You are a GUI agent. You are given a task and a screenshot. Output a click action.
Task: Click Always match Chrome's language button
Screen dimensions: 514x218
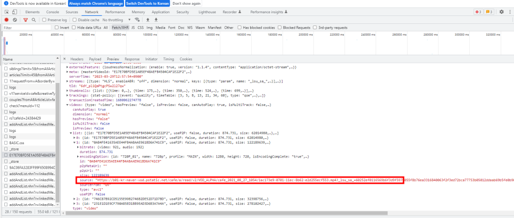pyautogui.click(x=96, y=4)
